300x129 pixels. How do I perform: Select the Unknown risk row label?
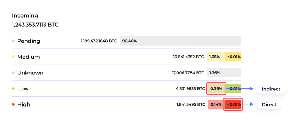(30, 73)
